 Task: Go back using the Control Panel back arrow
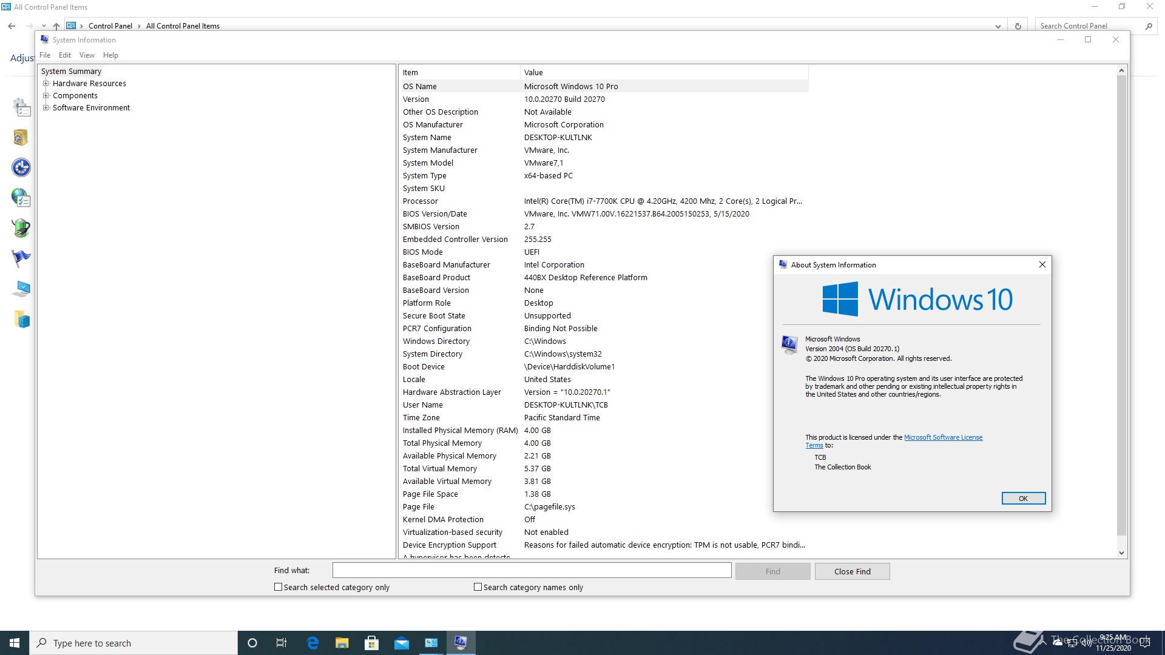pos(12,26)
